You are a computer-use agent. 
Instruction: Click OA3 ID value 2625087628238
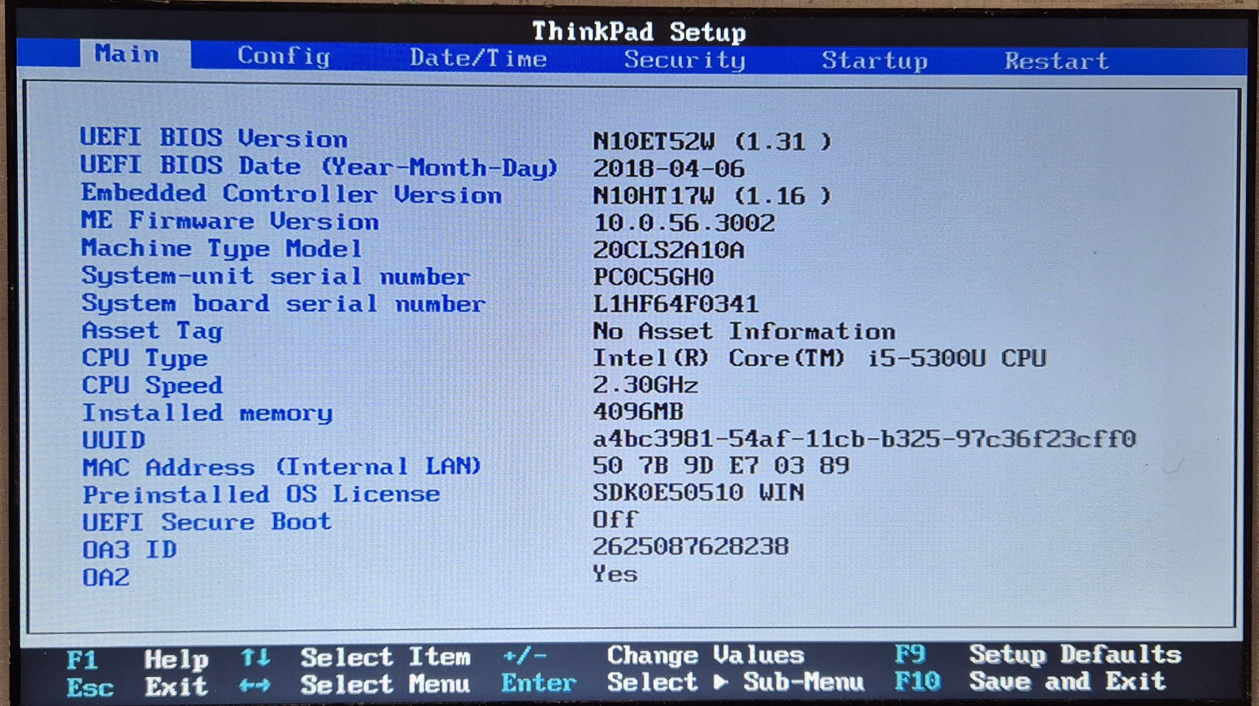click(x=691, y=546)
